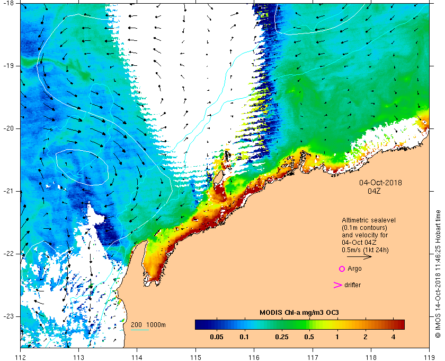The image size is (445, 361).
Task: Click the magenta Argo circle legend symbol
Action: point(342,269)
